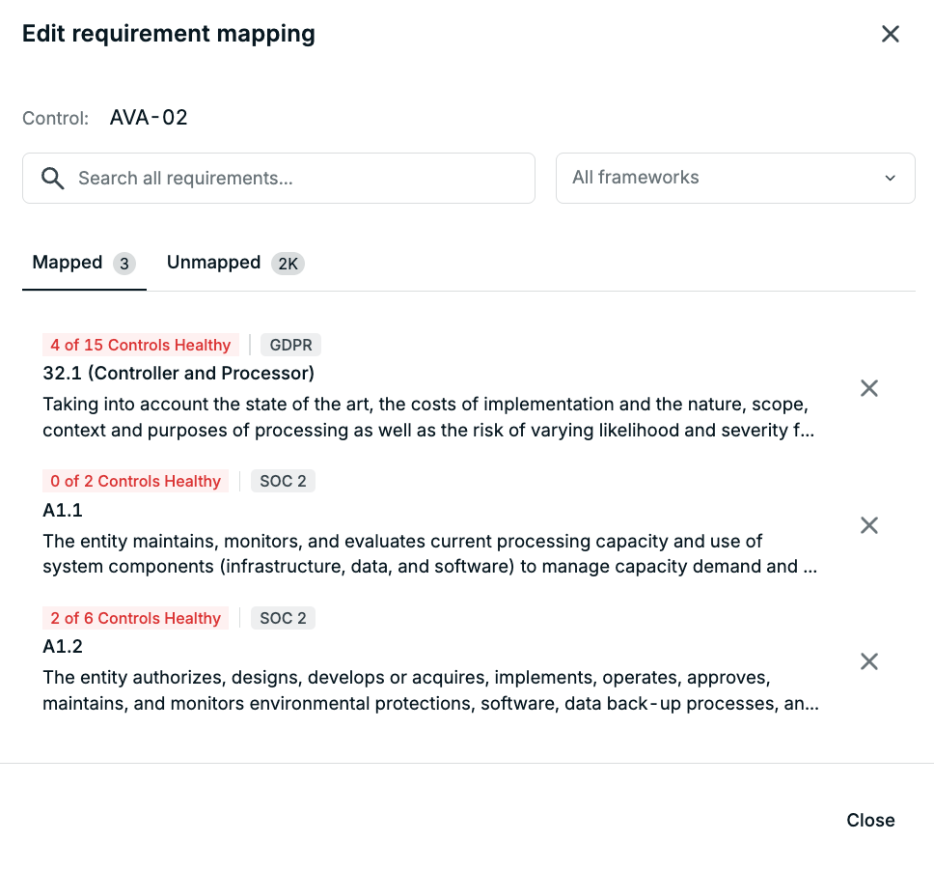Viewport: 934px width, 869px height.
Task: Remove the GDPR 32.1 requirement mapping
Action: pyautogui.click(x=869, y=388)
